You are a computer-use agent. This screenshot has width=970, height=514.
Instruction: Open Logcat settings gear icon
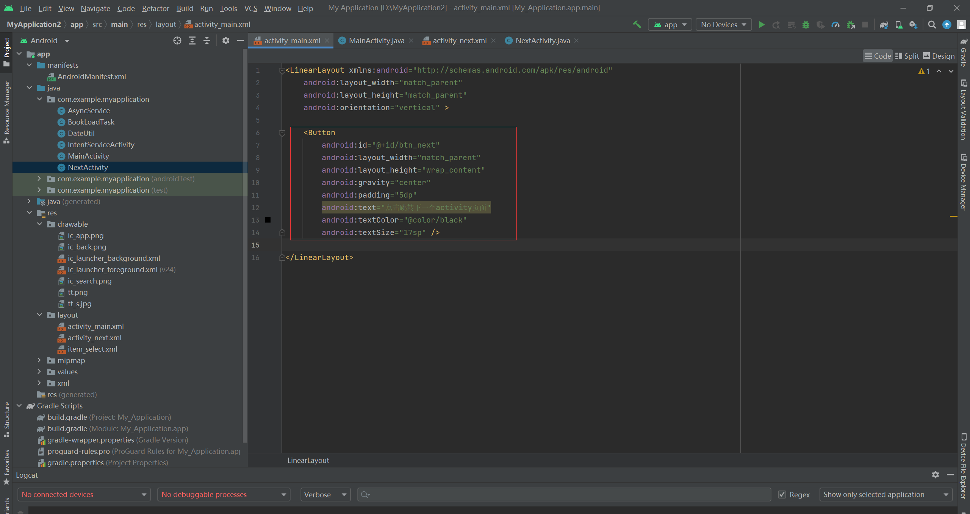point(935,475)
